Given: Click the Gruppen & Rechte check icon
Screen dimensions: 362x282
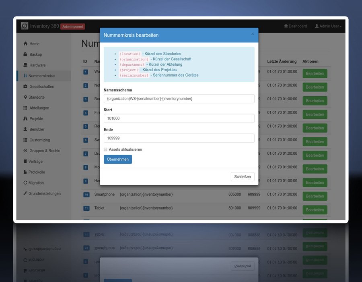Looking at the screenshot, I should pos(25,151).
